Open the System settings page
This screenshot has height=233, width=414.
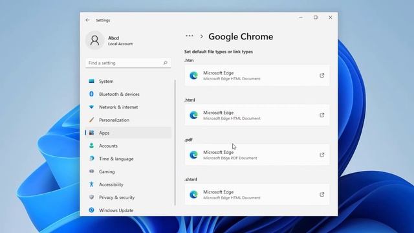pos(128,81)
